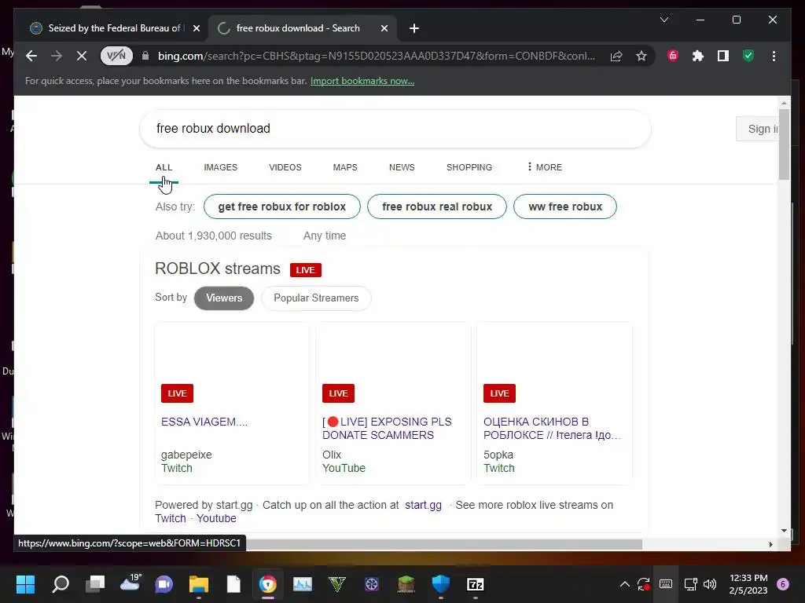Open the Windows Start menu
This screenshot has width=805, height=603.
pos(25,584)
